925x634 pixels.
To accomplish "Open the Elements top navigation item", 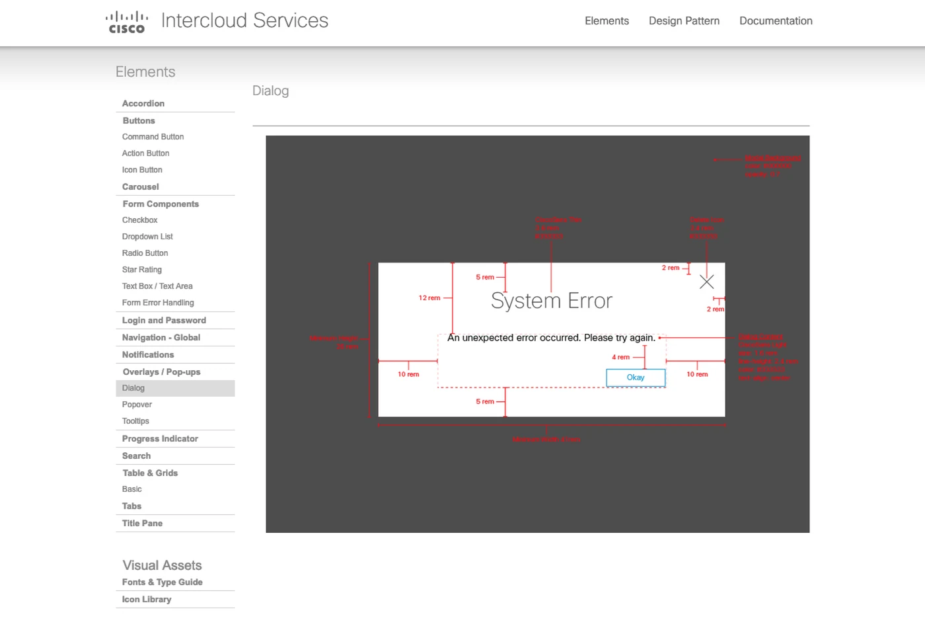I will tap(607, 21).
